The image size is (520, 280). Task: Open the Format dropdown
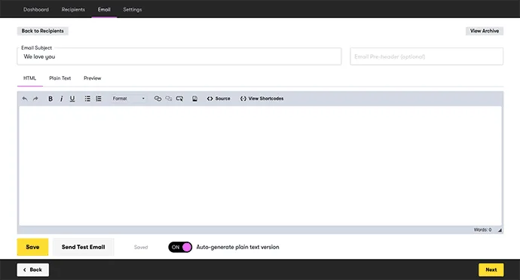coord(129,99)
